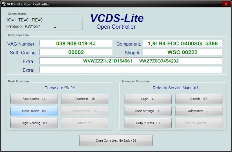Viewport: 232px width, 152px height.
Task: Open Basic Settings - 04
Action: click(148, 111)
